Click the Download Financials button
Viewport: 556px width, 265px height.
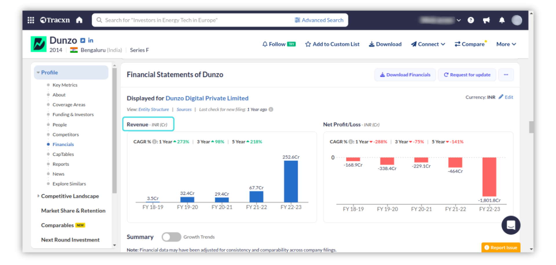click(405, 75)
